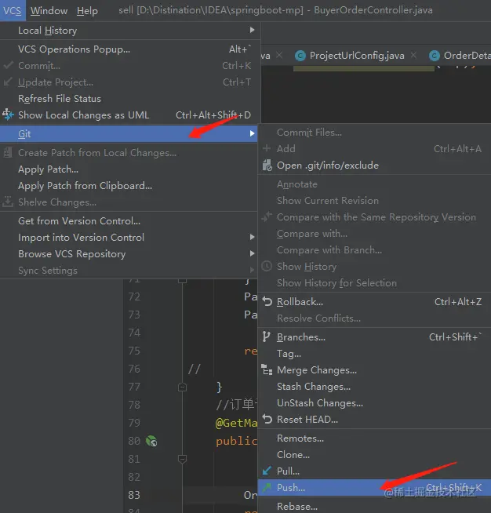The width and height of the screenshot is (491, 513).
Task: Open Branches... dialog
Action: 375,337
